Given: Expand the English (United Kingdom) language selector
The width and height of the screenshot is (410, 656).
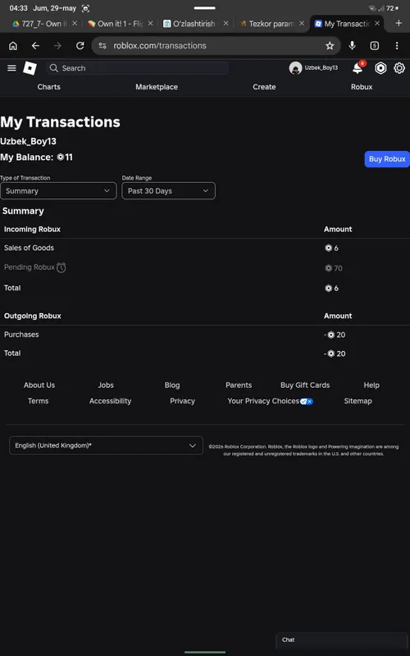Looking at the screenshot, I should pos(106,445).
